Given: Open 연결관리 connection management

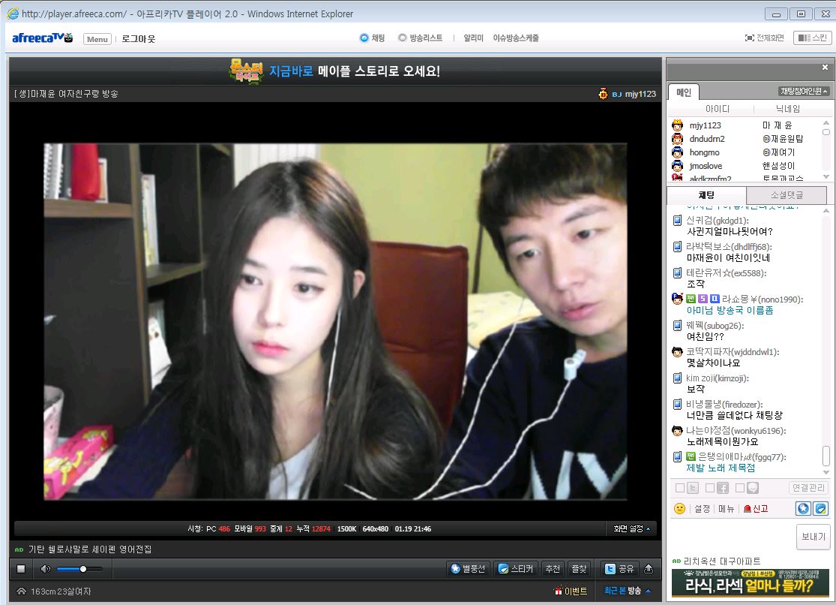Looking at the screenshot, I should [808, 487].
